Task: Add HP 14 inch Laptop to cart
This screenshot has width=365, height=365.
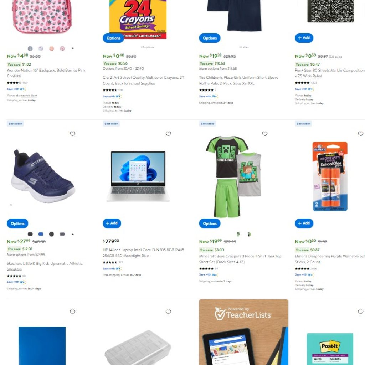Action: (x=112, y=223)
